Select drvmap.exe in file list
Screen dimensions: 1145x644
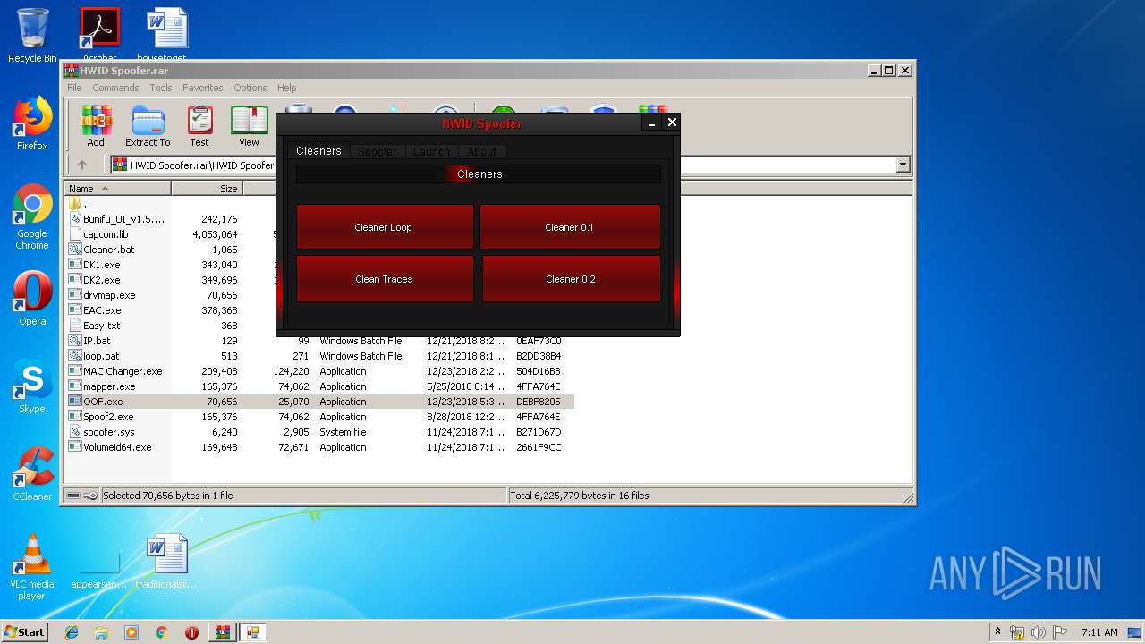click(109, 295)
